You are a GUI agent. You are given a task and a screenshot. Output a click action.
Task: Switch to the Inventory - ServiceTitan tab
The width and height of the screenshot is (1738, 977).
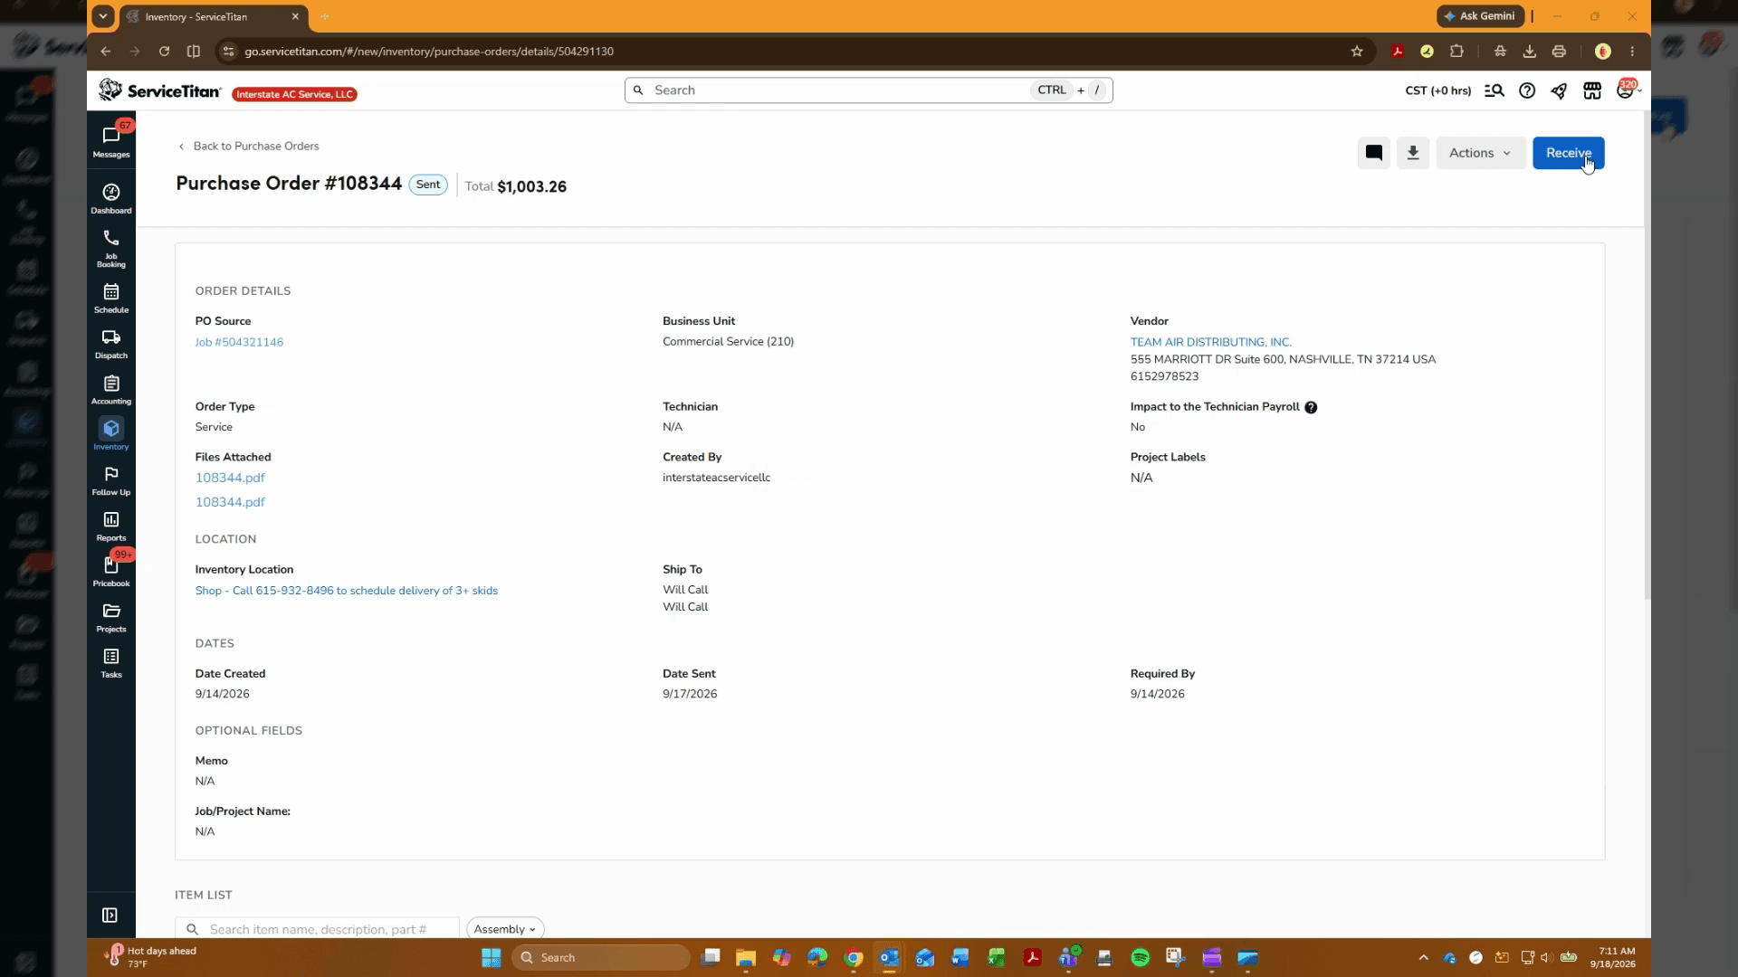(215, 16)
